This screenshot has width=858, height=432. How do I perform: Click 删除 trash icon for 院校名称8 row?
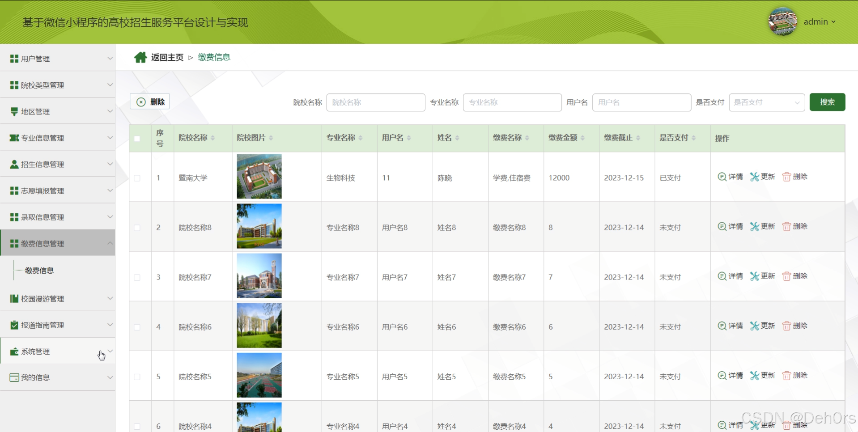point(786,226)
